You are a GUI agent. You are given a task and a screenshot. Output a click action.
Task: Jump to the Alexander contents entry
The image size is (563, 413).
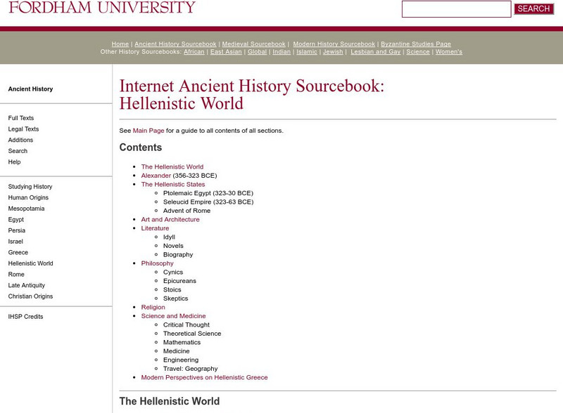pos(156,175)
